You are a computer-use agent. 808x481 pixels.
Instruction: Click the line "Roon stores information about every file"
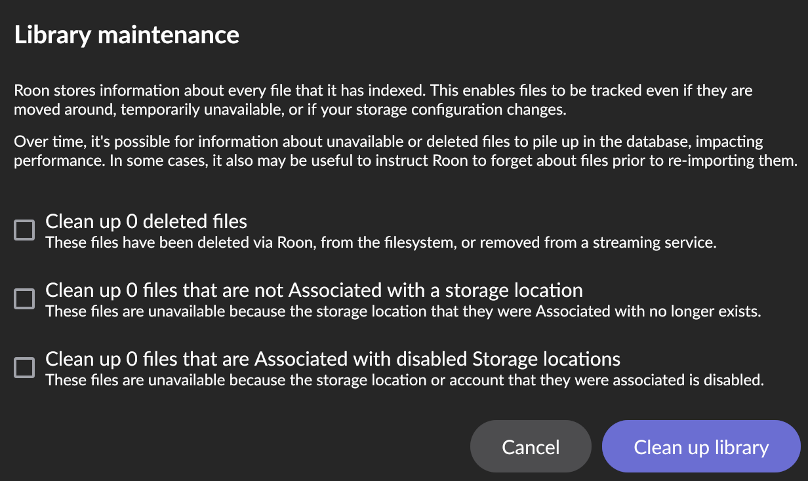click(x=383, y=90)
